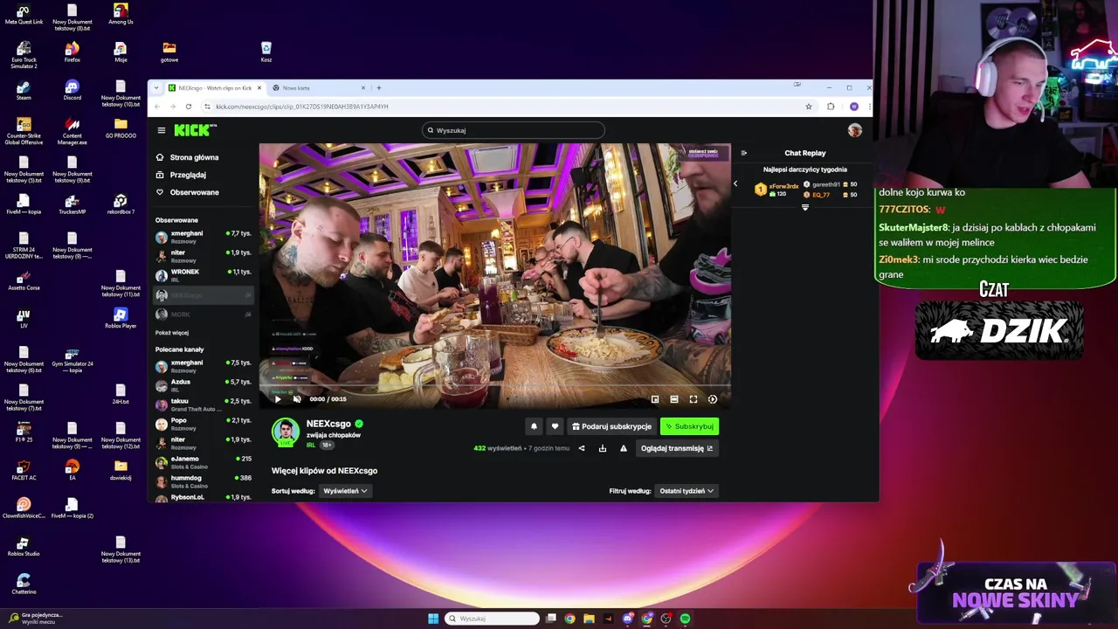Open Among Us desktop shortcut
The height and width of the screenshot is (629, 1118).
point(121,14)
